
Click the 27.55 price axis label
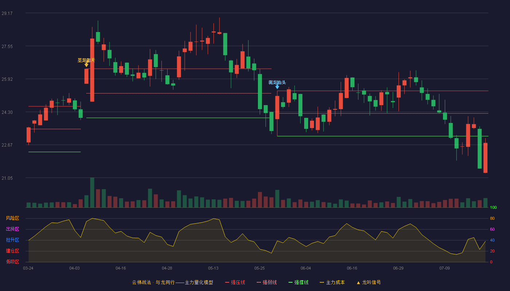pyautogui.click(x=7, y=47)
